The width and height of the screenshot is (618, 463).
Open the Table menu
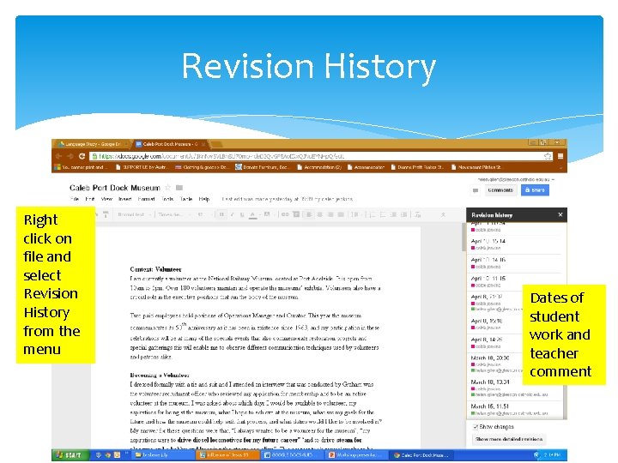pos(186,199)
